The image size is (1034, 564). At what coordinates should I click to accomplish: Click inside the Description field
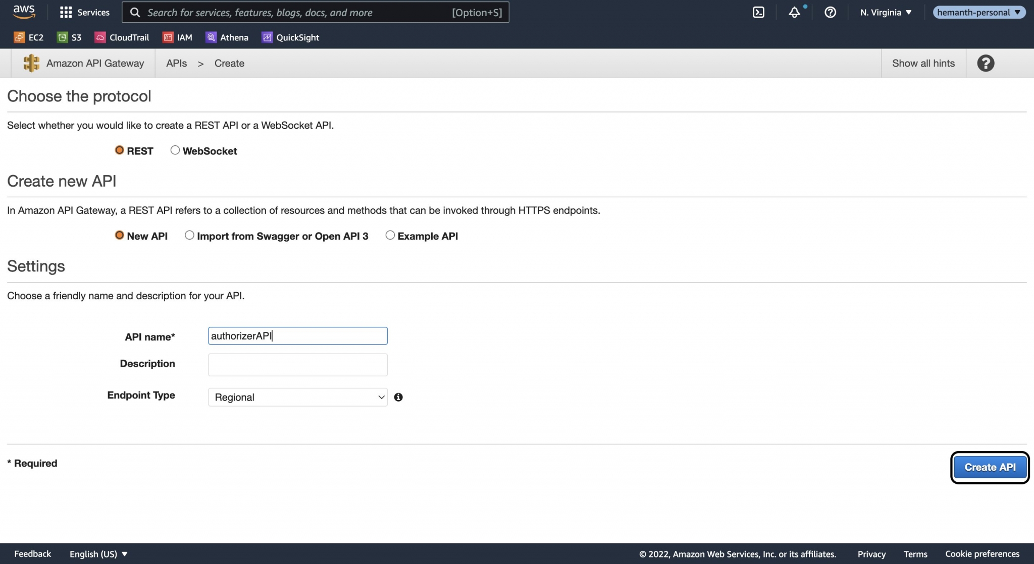pos(297,364)
